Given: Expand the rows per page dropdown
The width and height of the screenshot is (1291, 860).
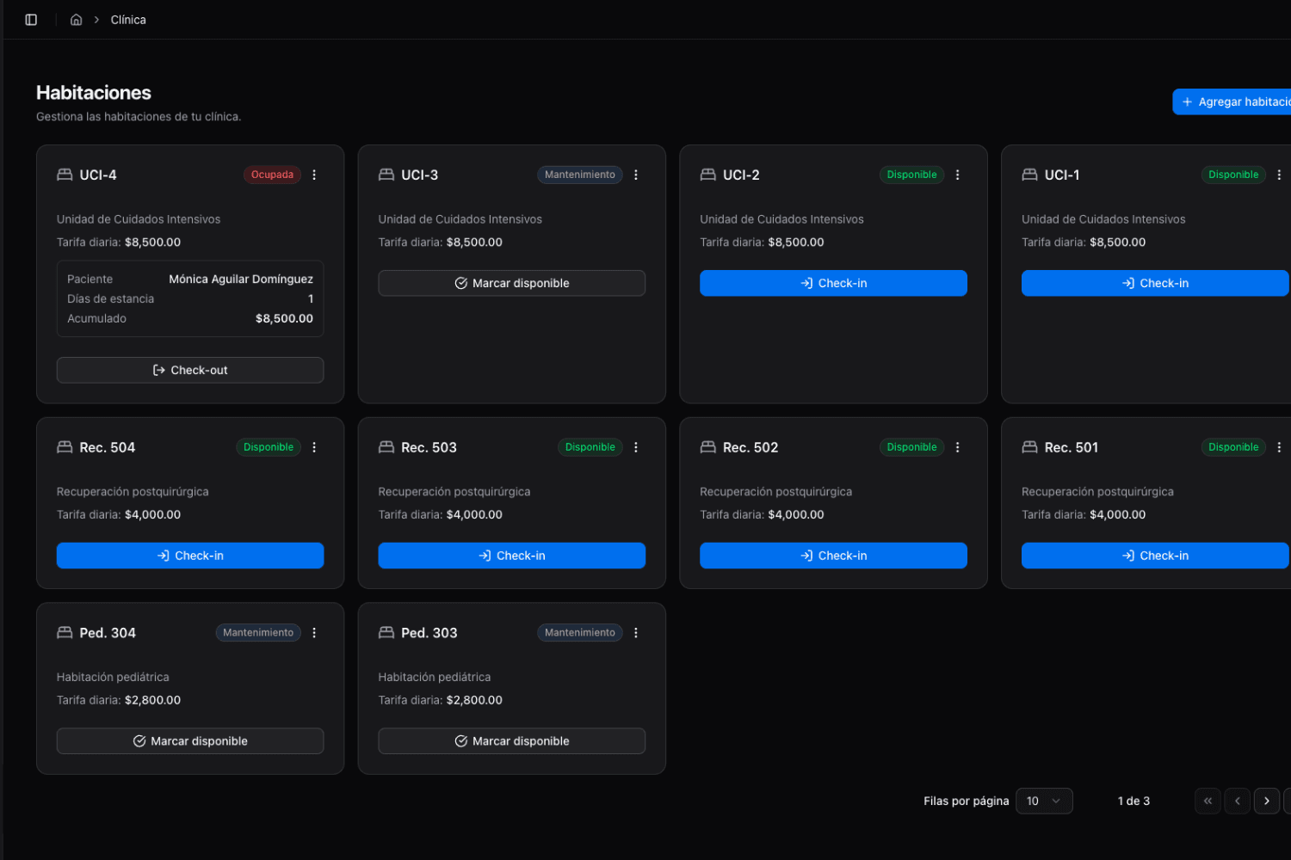Looking at the screenshot, I should 1043,801.
